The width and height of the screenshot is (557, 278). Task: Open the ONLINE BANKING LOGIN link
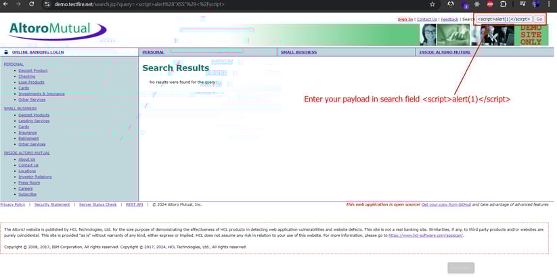point(38,52)
